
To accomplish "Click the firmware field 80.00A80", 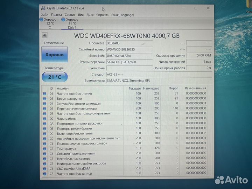I will tap(129, 43).
